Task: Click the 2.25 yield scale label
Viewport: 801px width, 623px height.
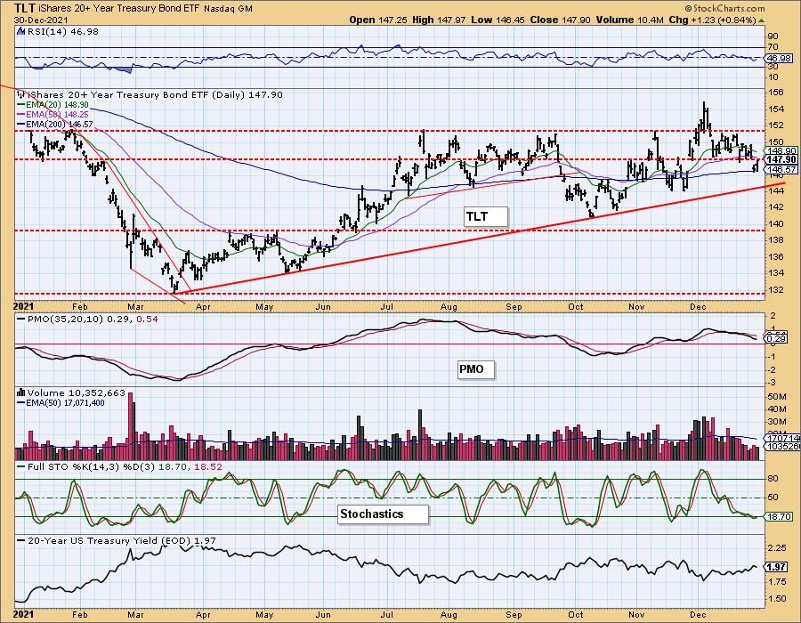Action: click(x=776, y=548)
